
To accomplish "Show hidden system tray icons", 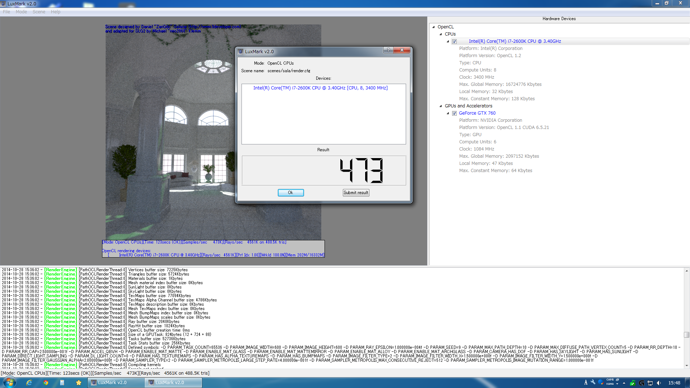I will (624, 383).
